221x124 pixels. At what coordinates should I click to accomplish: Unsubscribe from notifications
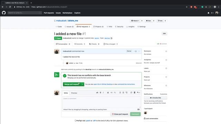tap(155, 98)
